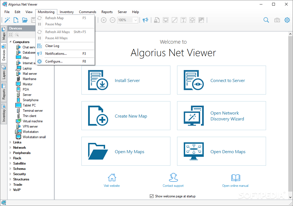This screenshot has height=206, width=293.
Task: Open the Reports menu
Action: (x=107, y=12)
